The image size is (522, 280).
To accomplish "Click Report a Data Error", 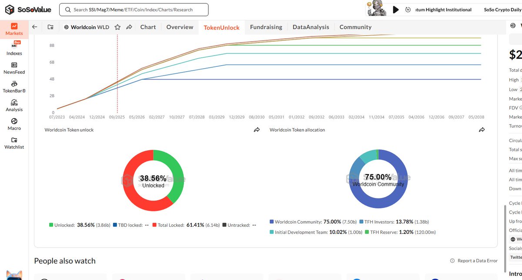I will click(474, 260).
